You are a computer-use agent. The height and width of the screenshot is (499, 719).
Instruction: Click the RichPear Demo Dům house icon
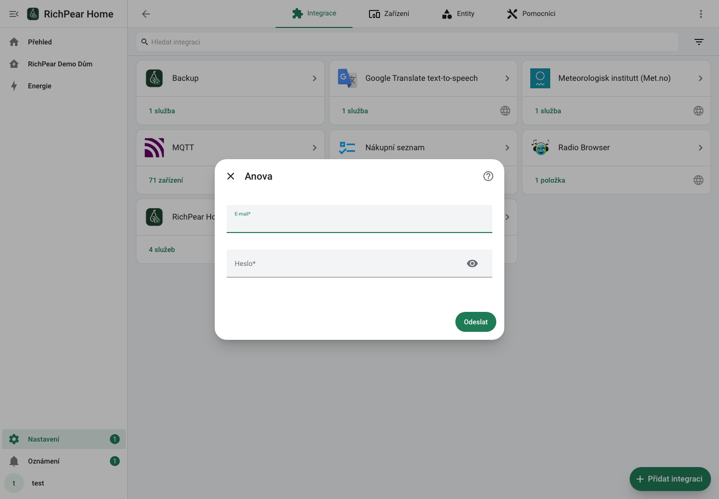[x=14, y=64]
